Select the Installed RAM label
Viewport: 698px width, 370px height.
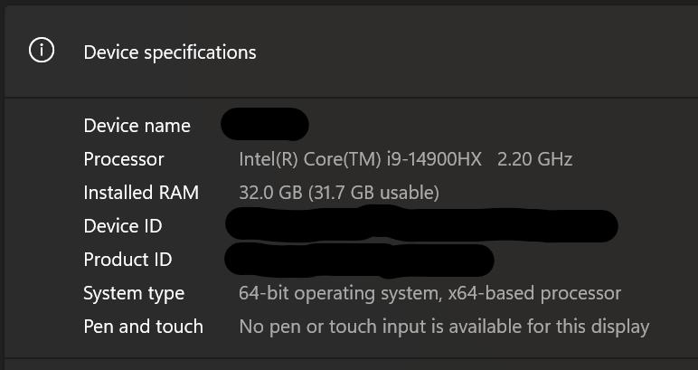click(x=141, y=193)
